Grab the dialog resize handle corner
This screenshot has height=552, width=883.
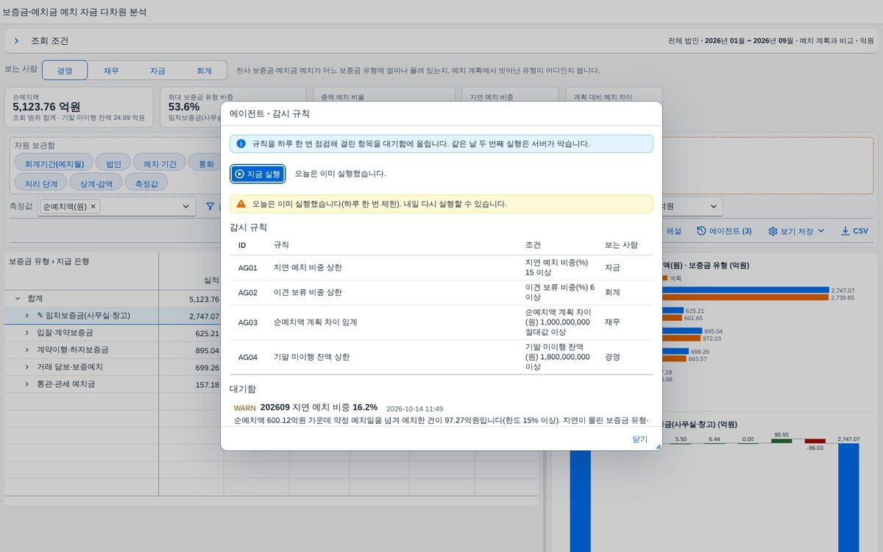(x=659, y=446)
